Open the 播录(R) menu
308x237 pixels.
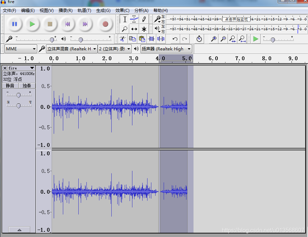(65, 11)
